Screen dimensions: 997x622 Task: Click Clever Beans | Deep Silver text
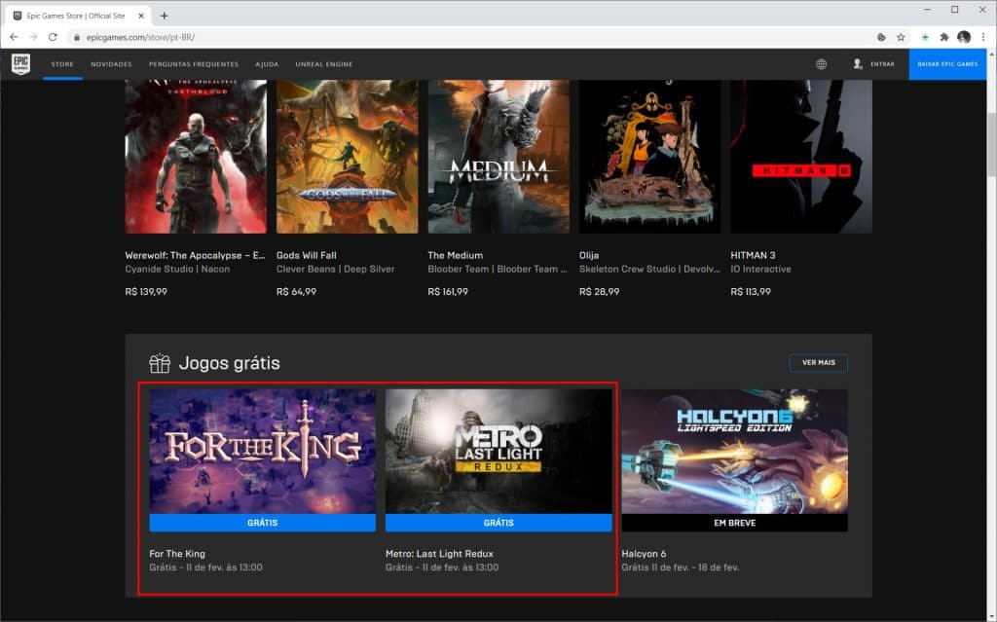(336, 270)
